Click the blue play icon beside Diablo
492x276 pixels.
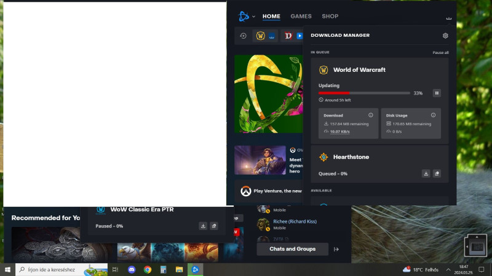pos(300,36)
